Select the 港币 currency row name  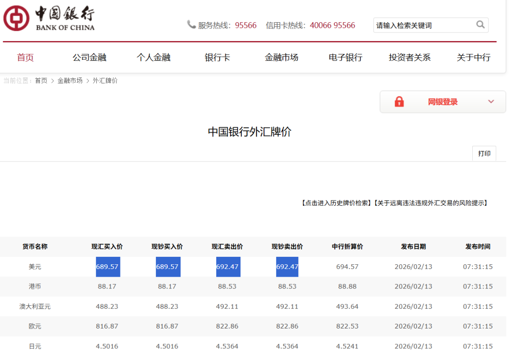coord(35,287)
